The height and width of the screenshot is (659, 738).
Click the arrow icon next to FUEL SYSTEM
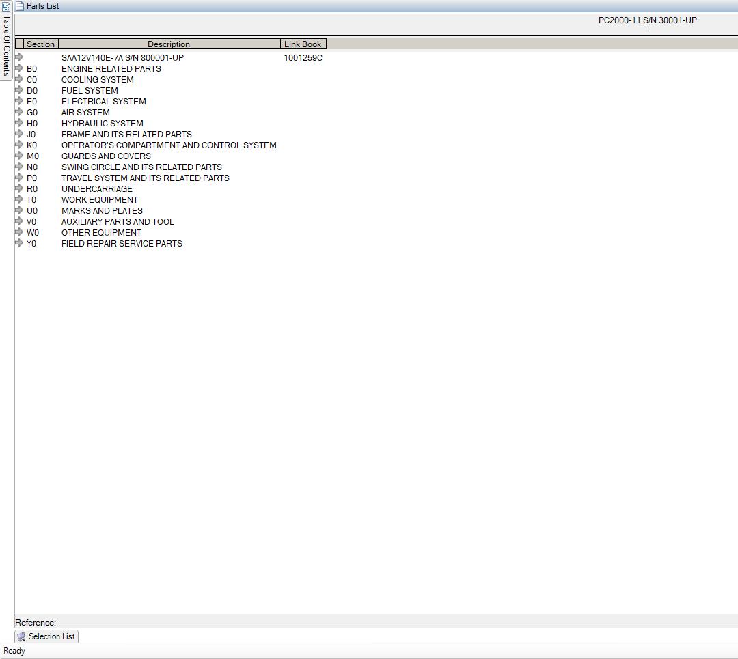click(19, 90)
